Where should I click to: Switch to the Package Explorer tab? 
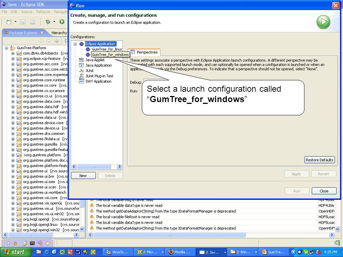click(23, 33)
